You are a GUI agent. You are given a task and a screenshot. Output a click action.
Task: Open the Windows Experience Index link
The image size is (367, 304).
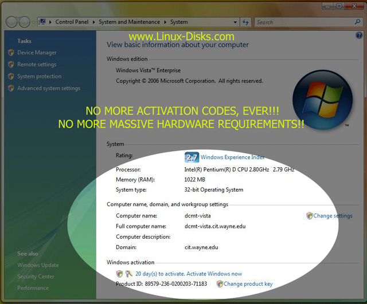tap(232, 157)
